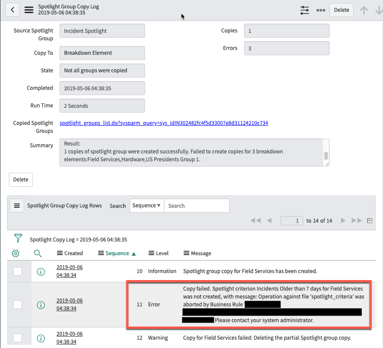Click Summary text area scrollbar thumb

pyautogui.click(x=326, y=156)
